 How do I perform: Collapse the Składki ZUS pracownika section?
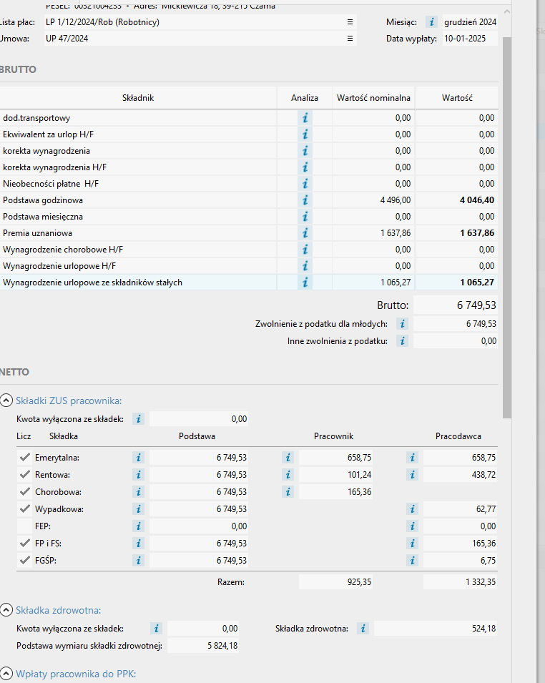point(6,401)
